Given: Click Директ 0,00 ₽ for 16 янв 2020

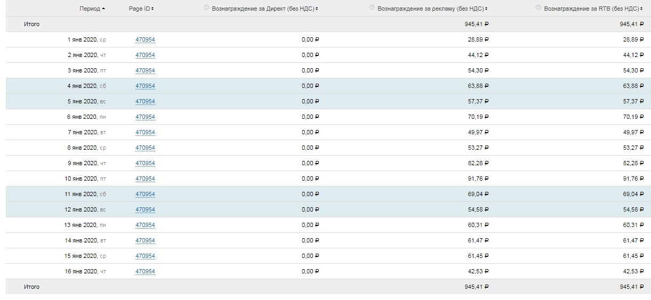Looking at the screenshot, I should (310, 272).
